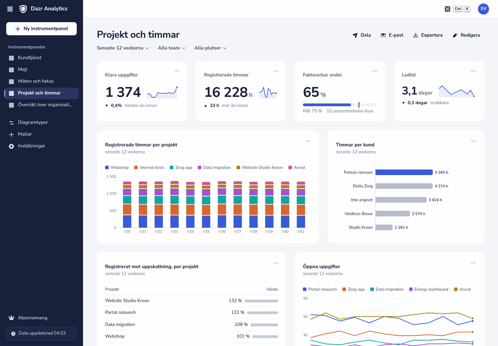
Task: Edit the dashboard with Redigera
Action: [466, 35]
